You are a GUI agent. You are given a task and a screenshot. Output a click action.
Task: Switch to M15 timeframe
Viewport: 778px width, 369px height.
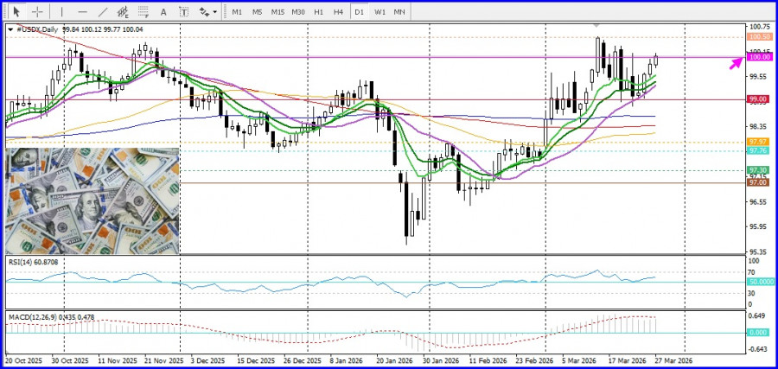[277, 12]
